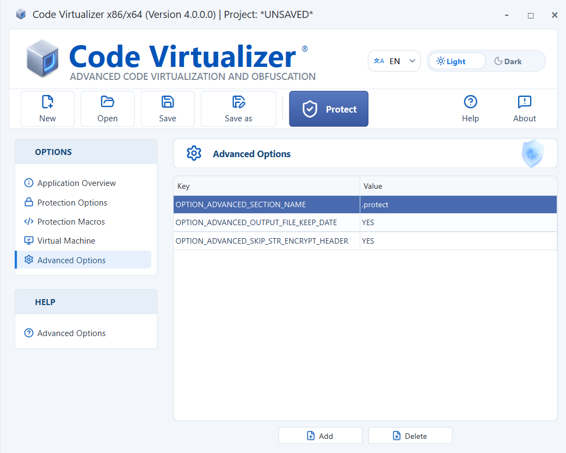The image size is (566, 453).
Task: Click the sun icon for Light theme
Action: pos(440,61)
